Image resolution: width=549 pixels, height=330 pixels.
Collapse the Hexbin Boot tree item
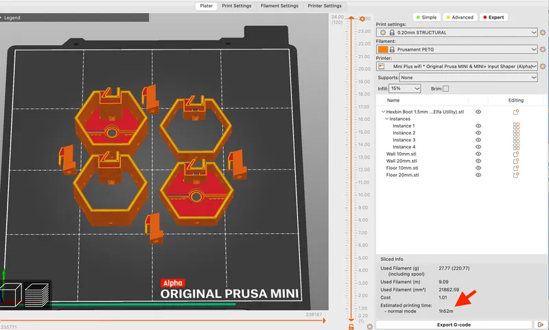pos(384,112)
